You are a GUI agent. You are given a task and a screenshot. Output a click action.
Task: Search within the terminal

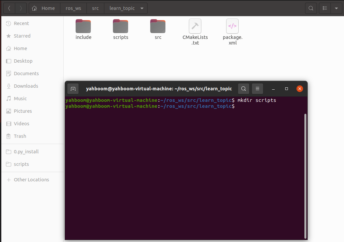click(244, 89)
